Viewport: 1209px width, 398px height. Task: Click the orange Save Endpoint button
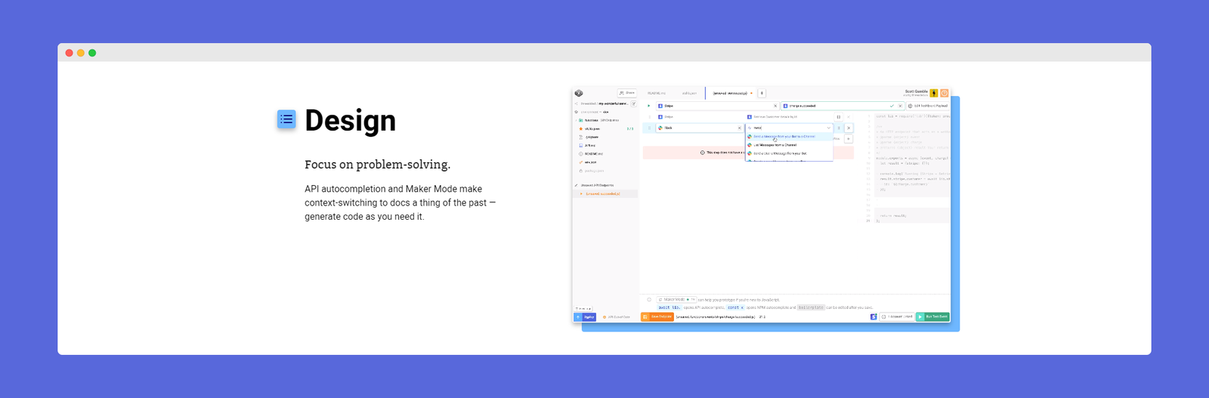(657, 316)
